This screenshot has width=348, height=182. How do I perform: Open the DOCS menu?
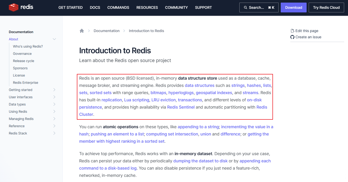pyautogui.click(x=95, y=7)
